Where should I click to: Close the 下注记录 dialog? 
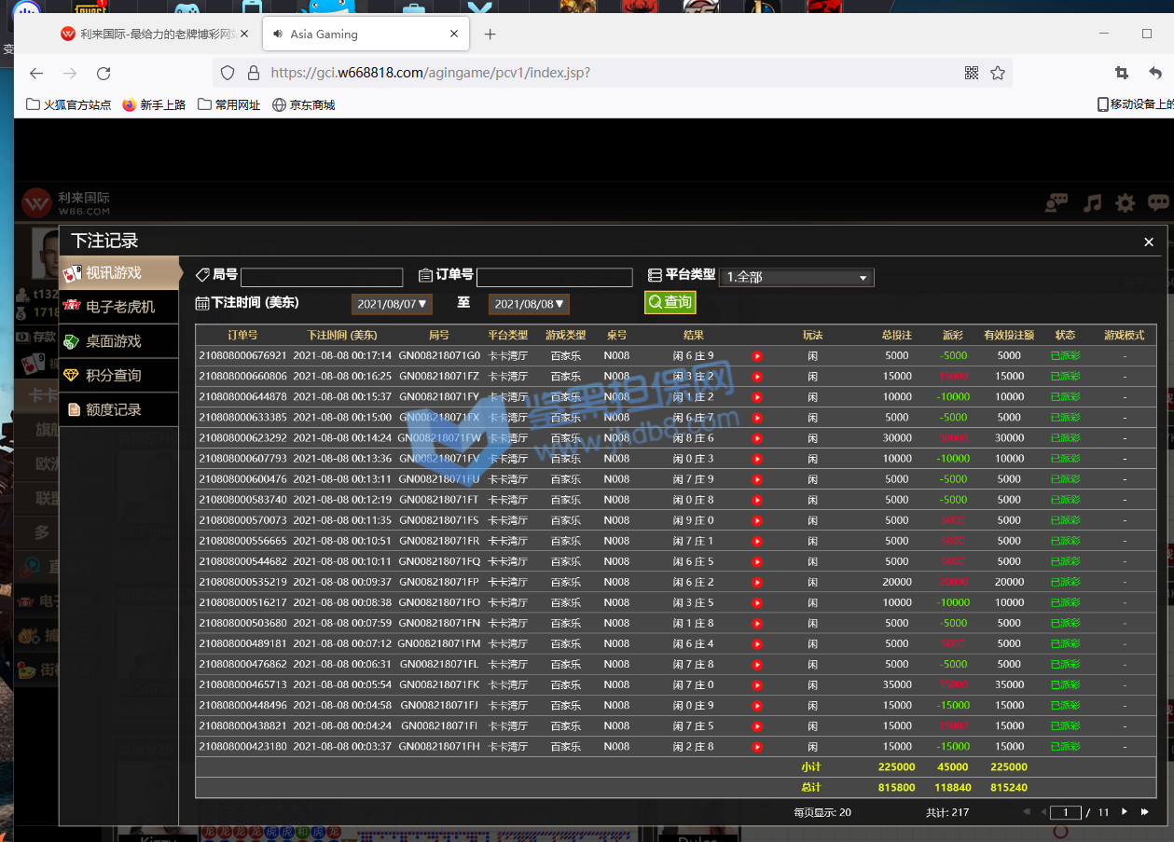(1149, 242)
